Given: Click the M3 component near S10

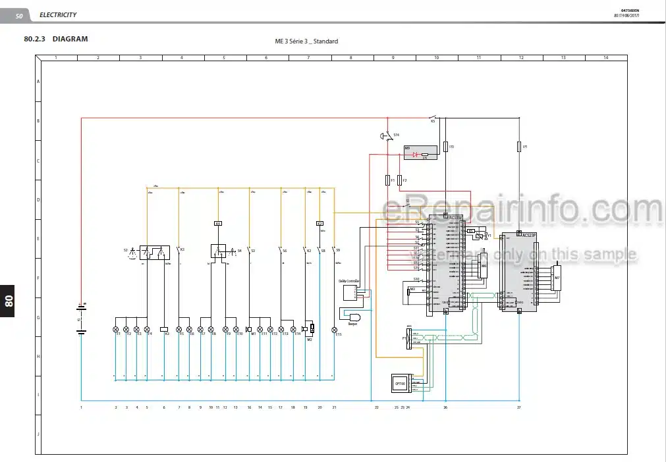Looking at the screenshot, I should [x=408, y=291].
